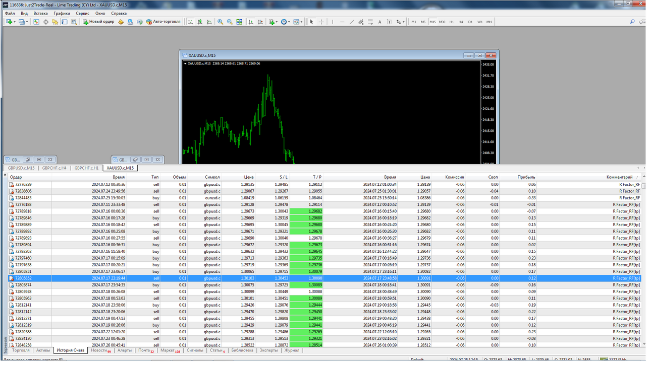Switch to the GBPCHF.c,H4 chart tab
Viewport: 651px width, 366px height.
tap(55, 168)
